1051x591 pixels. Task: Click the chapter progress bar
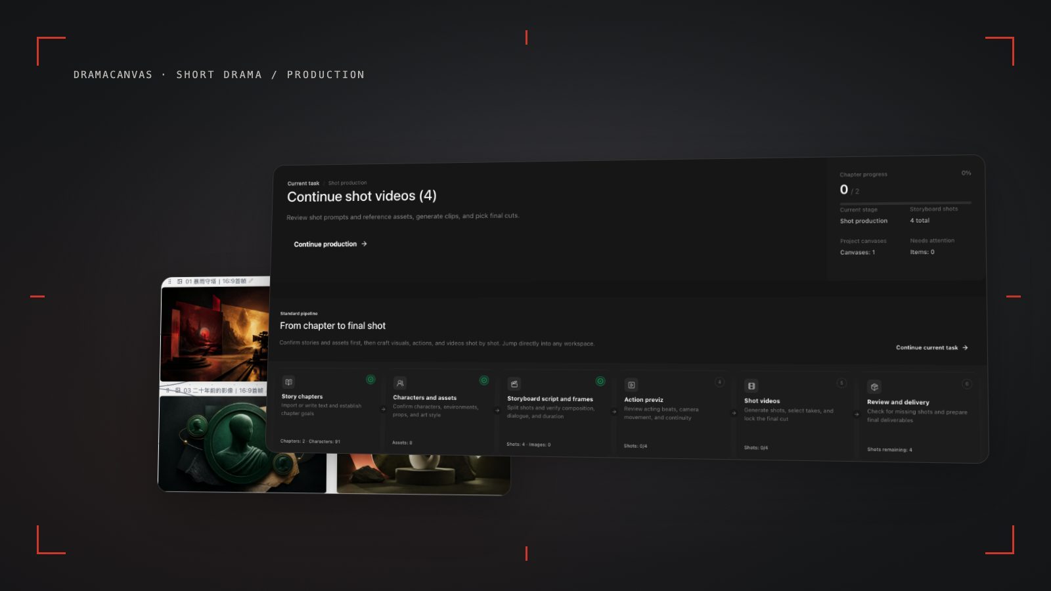(905, 203)
